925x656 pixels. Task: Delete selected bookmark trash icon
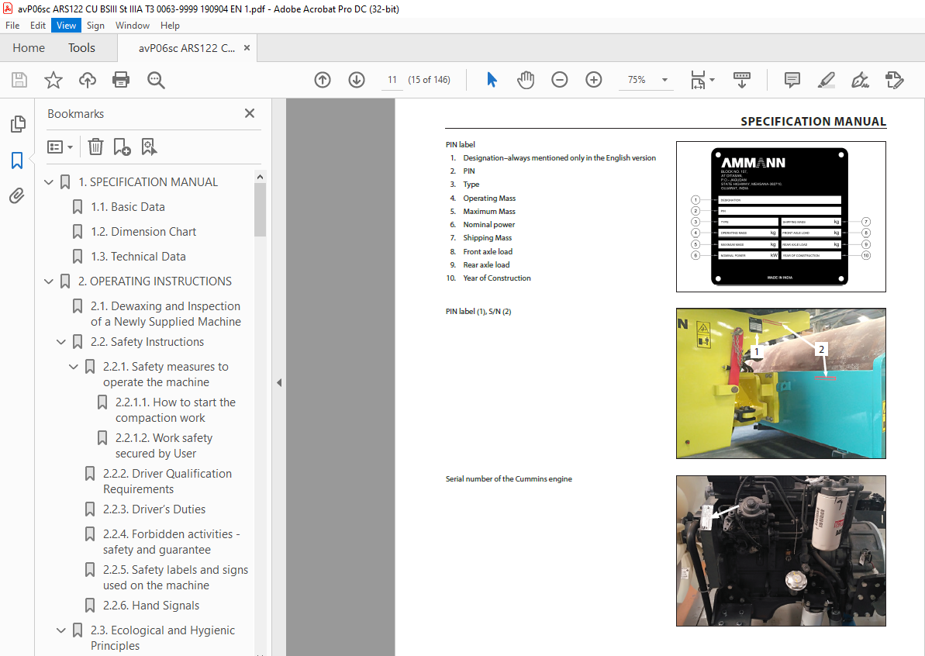[95, 147]
